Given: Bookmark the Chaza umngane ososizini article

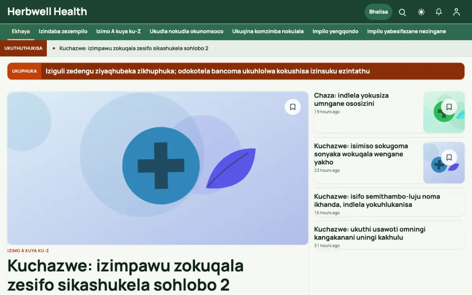Looking at the screenshot, I should [449, 107].
